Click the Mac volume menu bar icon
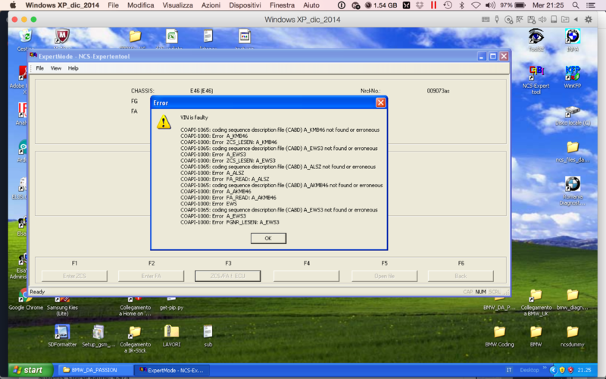The image size is (606, 379). tap(490, 5)
